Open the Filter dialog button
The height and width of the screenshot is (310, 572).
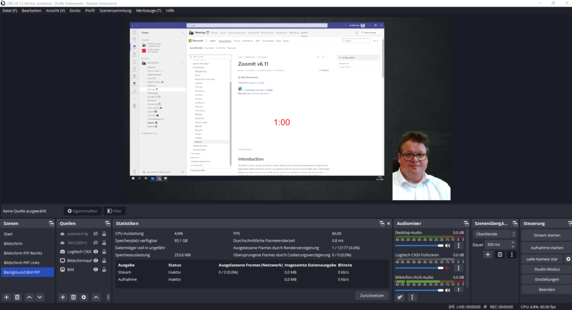pos(115,211)
